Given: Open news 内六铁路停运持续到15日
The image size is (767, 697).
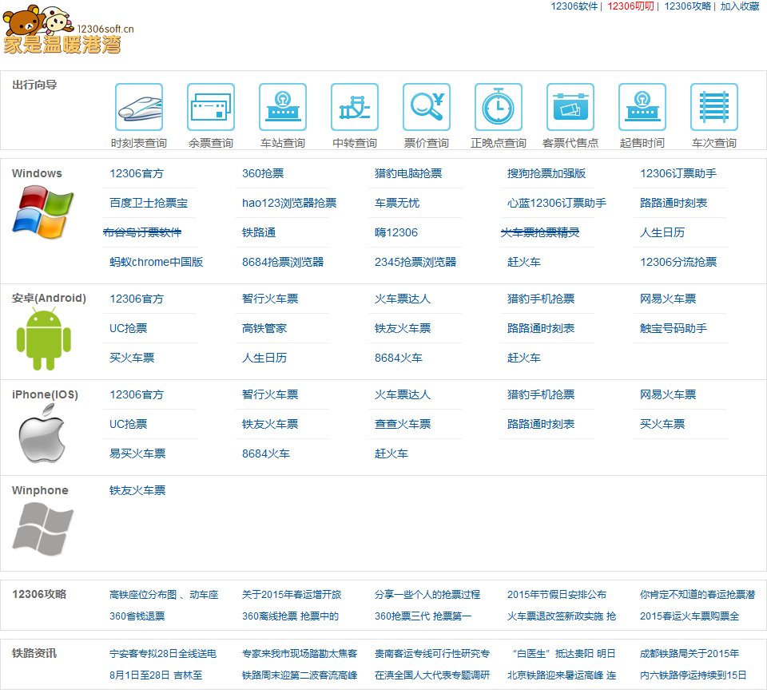Looking at the screenshot, I should coord(693,675).
